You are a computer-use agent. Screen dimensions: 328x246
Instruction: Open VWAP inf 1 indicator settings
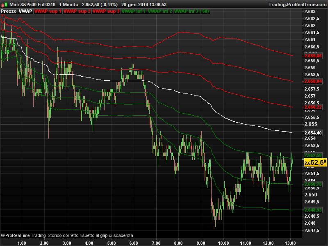pyautogui.click(x=134, y=11)
